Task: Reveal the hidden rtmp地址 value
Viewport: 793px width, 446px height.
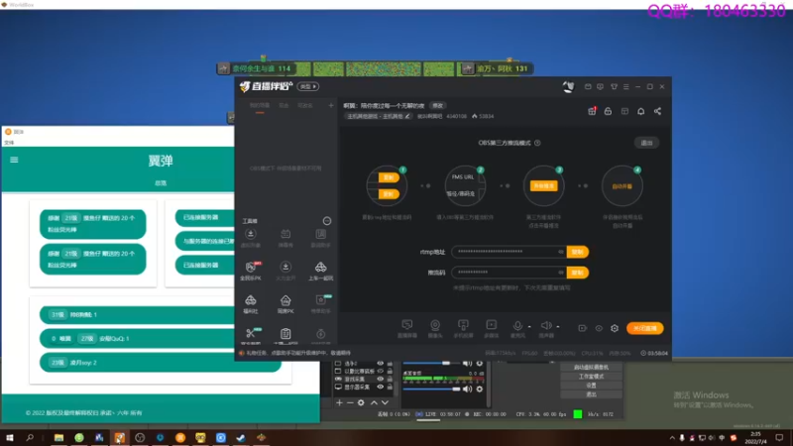Action: 560,252
